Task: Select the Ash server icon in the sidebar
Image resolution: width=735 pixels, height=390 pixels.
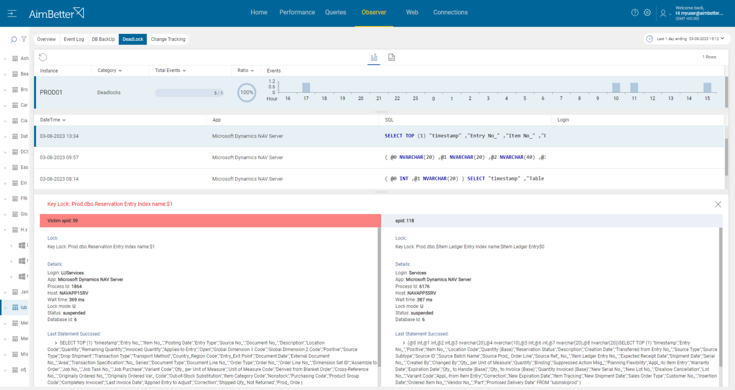Action: 15,59
